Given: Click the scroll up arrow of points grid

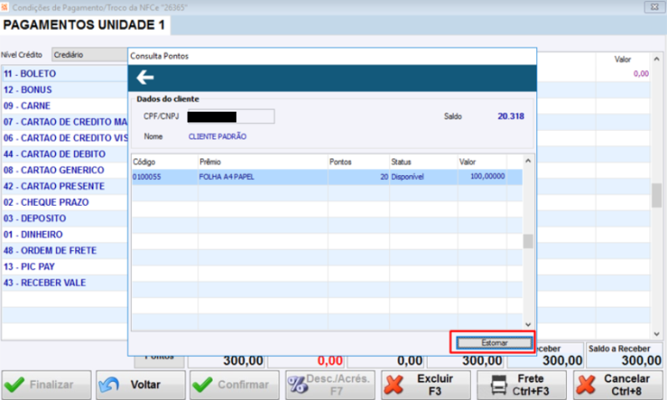Looking at the screenshot, I should [x=528, y=161].
